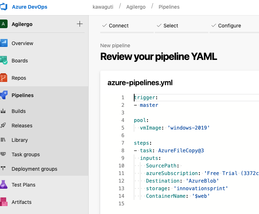Viewport: 259px width, 214px height.
Task: Select the Pipelines rocket icon
Action: [4, 95]
